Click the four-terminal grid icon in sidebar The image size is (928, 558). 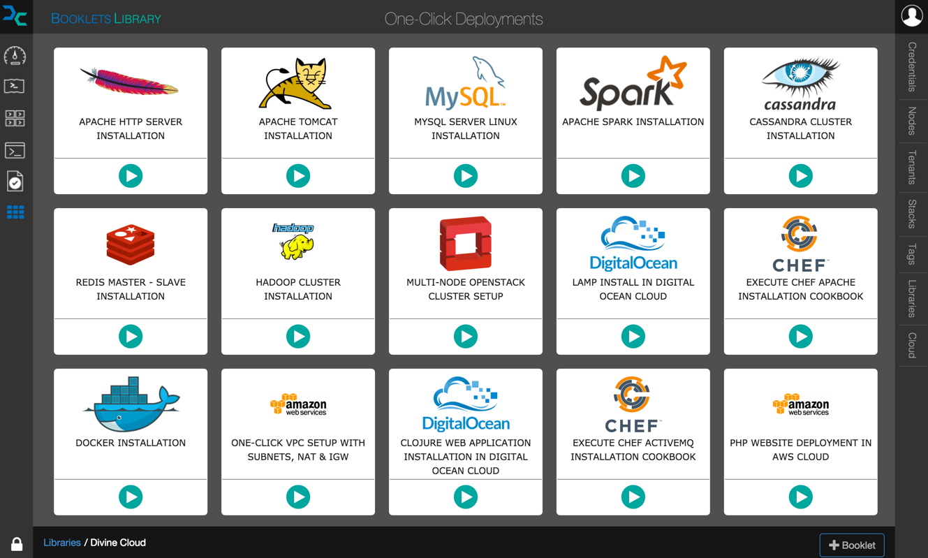15,118
